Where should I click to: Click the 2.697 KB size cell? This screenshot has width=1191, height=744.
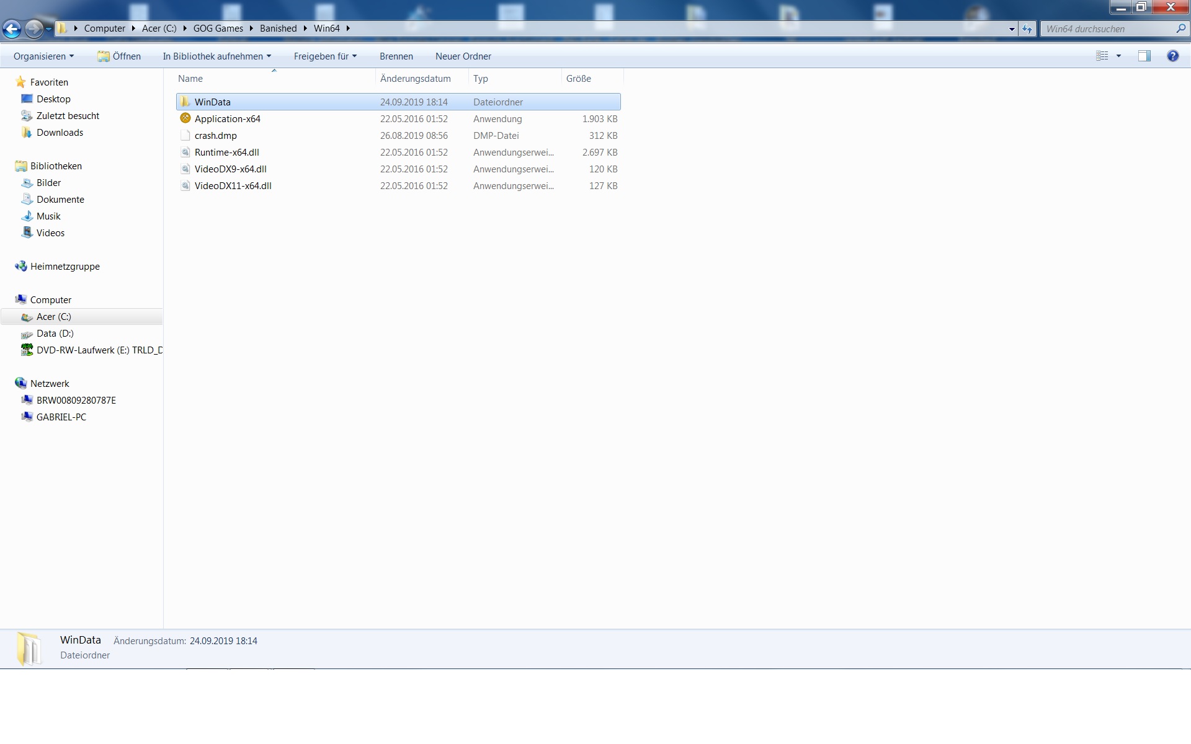(x=600, y=153)
